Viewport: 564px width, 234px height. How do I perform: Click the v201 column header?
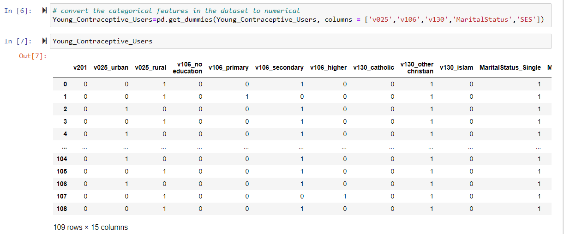coord(80,68)
